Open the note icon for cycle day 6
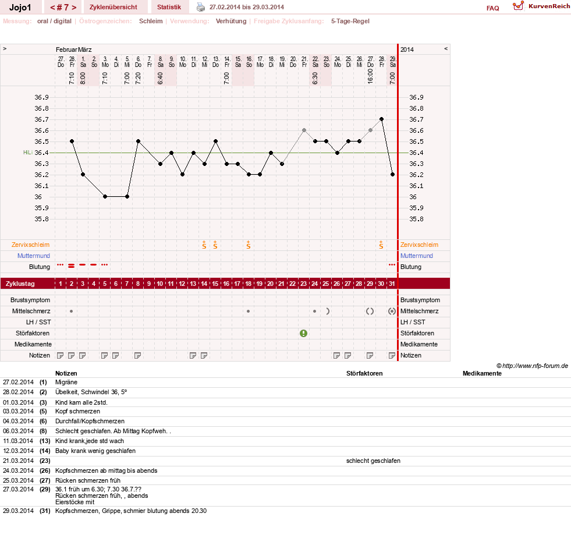Viewport: 571px width, 552px height. pos(115,355)
